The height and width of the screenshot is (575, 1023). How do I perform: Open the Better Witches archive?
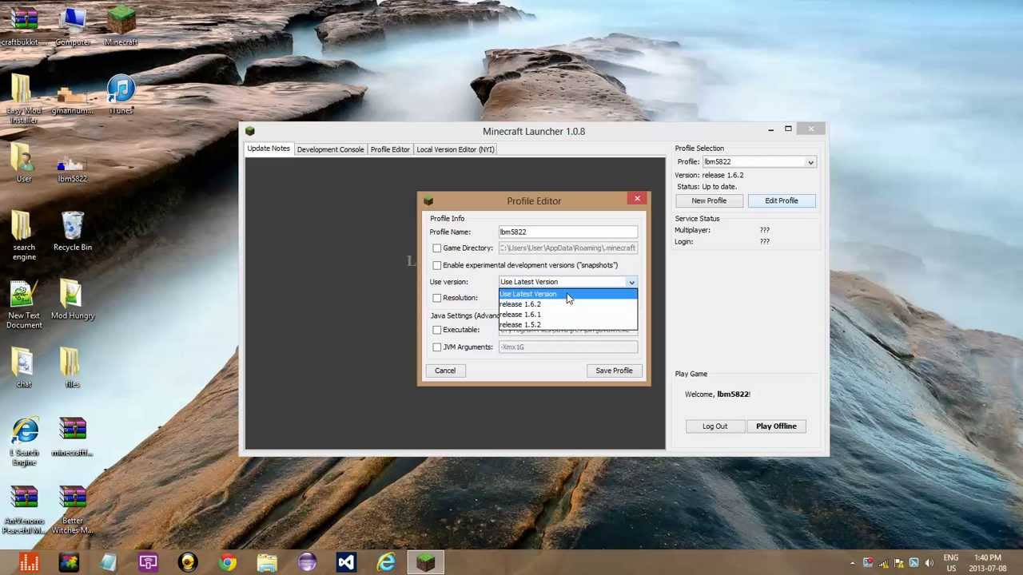click(73, 510)
